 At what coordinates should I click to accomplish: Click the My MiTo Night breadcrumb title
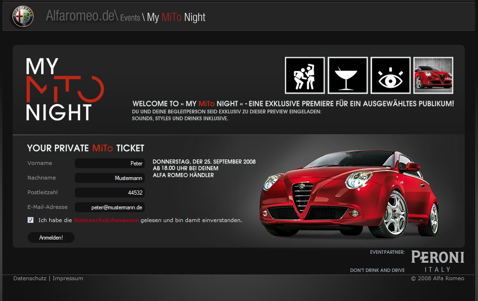pyautogui.click(x=176, y=17)
